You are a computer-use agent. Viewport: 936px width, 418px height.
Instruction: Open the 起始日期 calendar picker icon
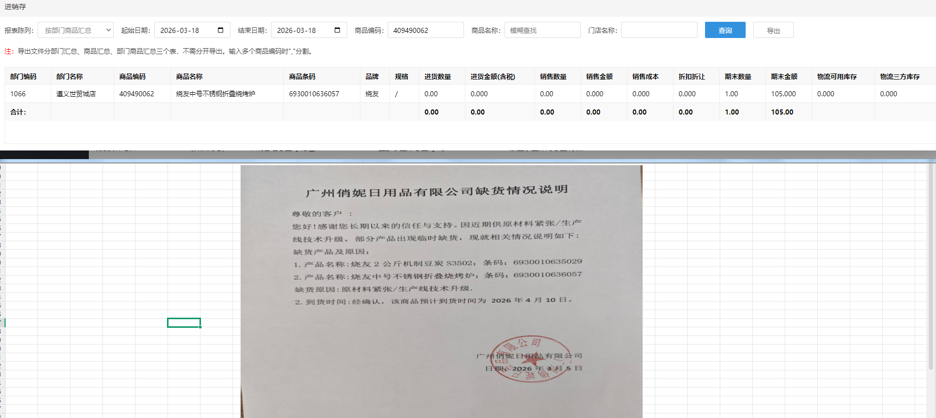click(x=220, y=30)
